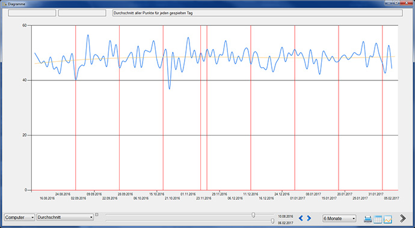Shift date range back with left blue arrow
The width and height of the screenshot is (415, 228).
[301, 218]
